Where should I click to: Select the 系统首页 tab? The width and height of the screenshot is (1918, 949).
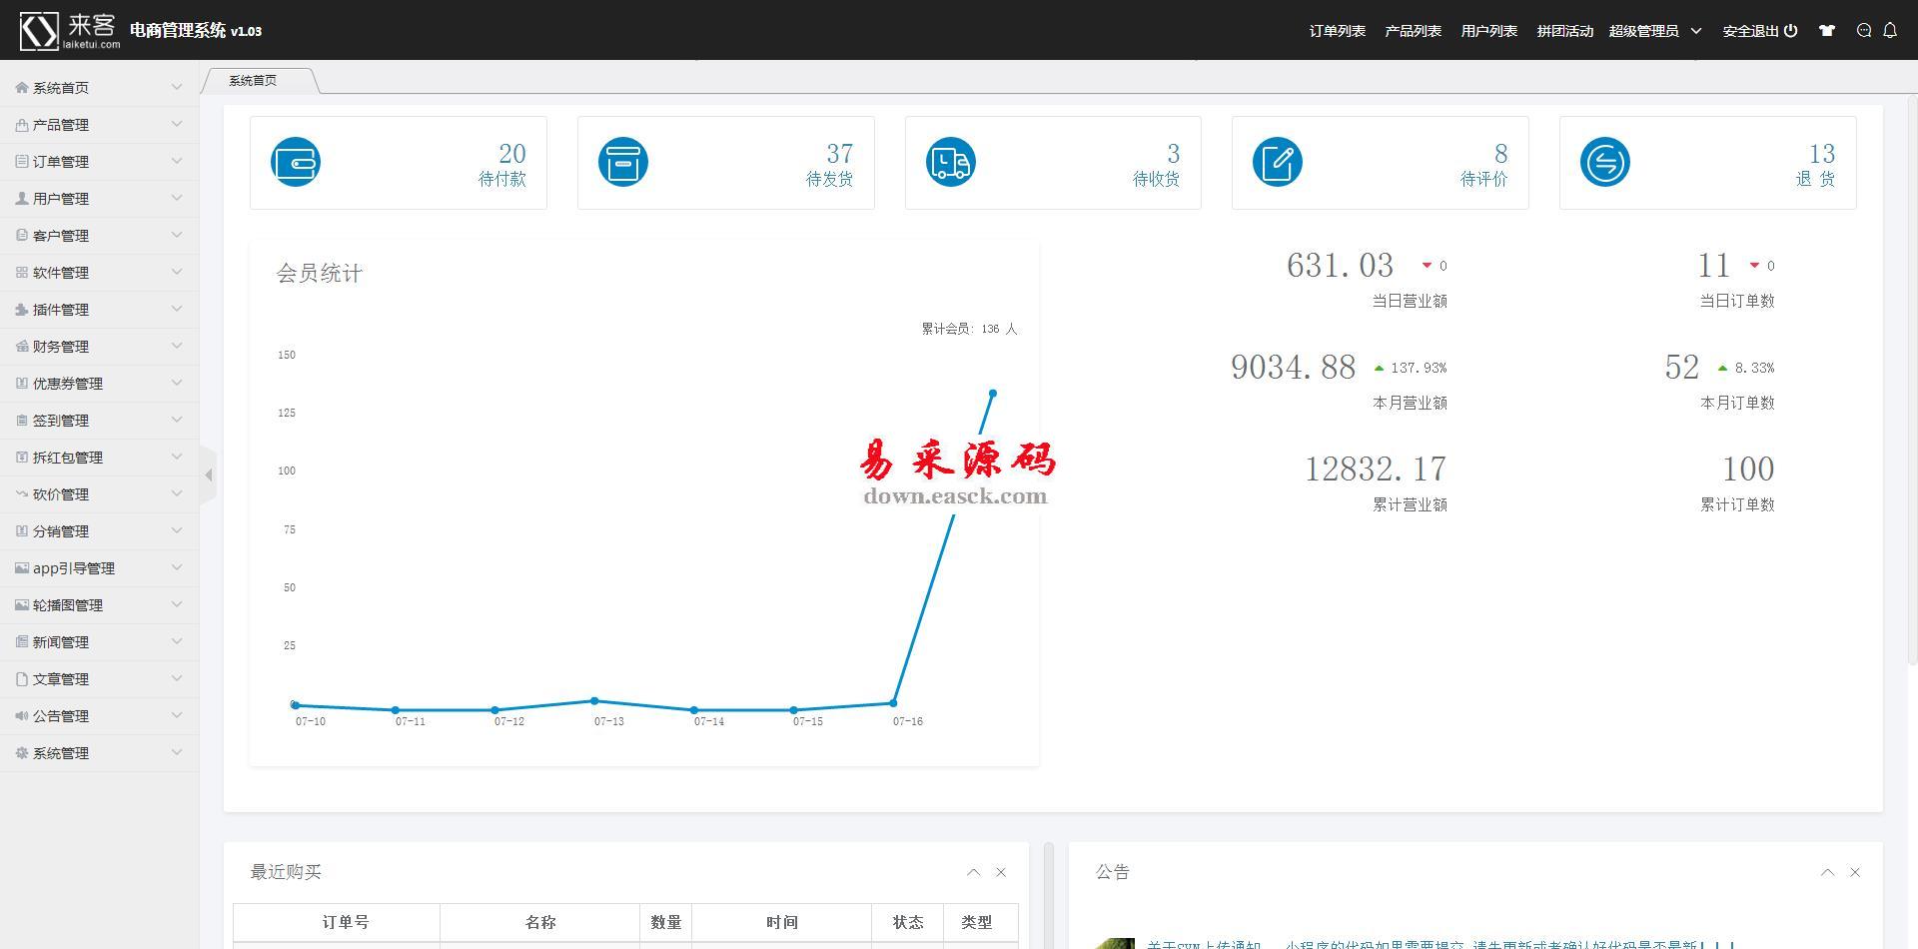[x=253, y=81]
